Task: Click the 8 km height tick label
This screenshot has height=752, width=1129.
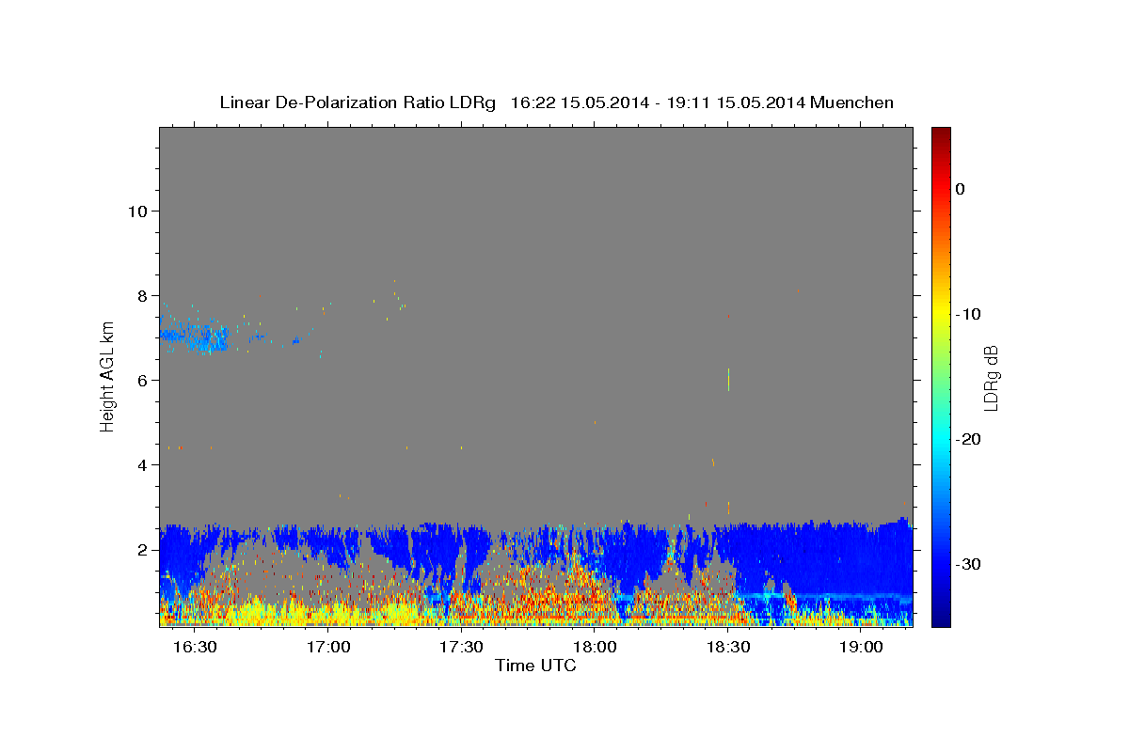Action: point(141,295)
